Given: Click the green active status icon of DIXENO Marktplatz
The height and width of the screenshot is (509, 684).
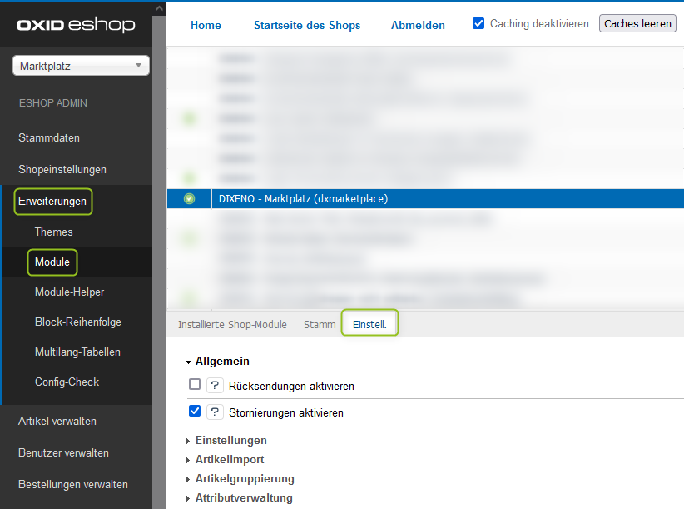Looking at the screenshot, I should [x=190, y=198].
